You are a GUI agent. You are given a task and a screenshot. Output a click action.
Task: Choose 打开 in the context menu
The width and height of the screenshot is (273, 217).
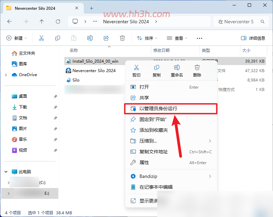click(171, 87)
